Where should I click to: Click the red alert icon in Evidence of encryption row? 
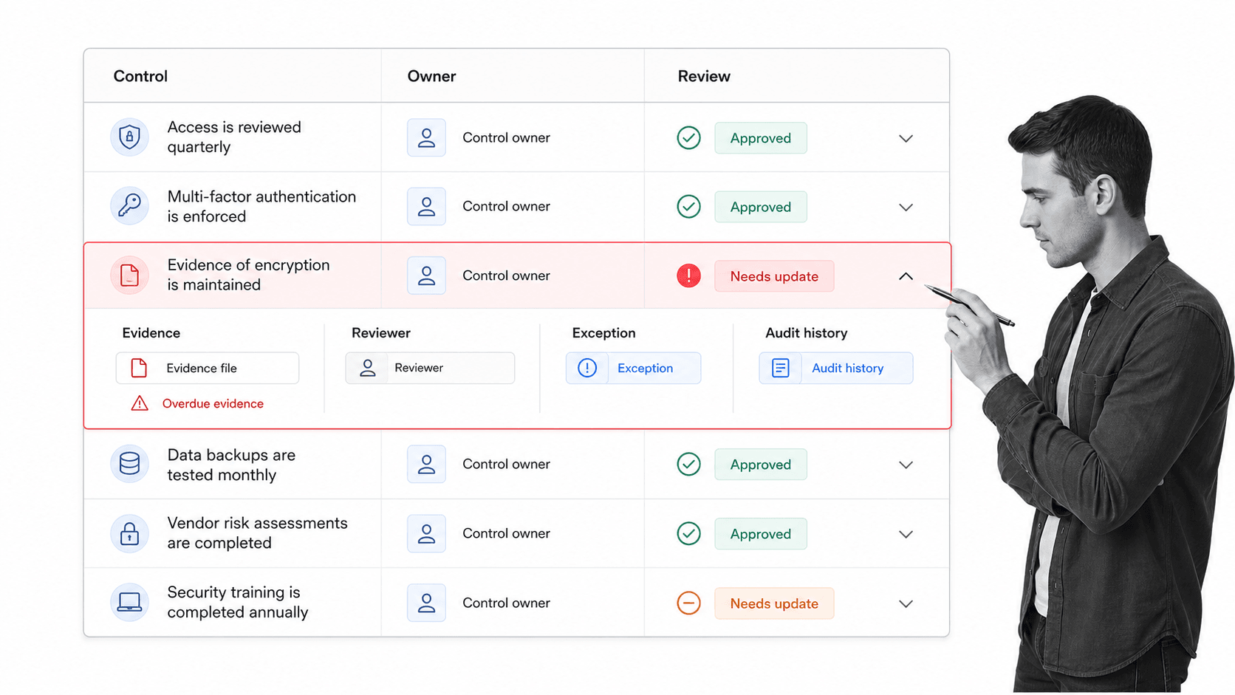[688, 276]
